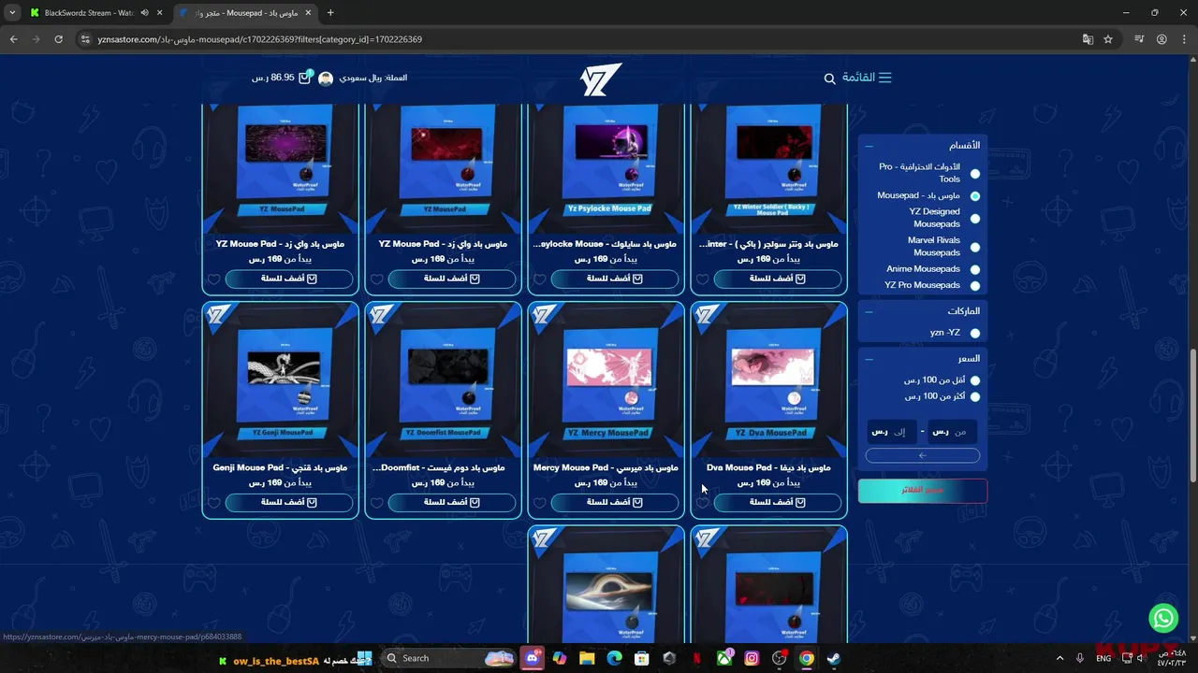Collapse the السعر price section
This screenshot has width=1198, height=673.
(869, 359)
